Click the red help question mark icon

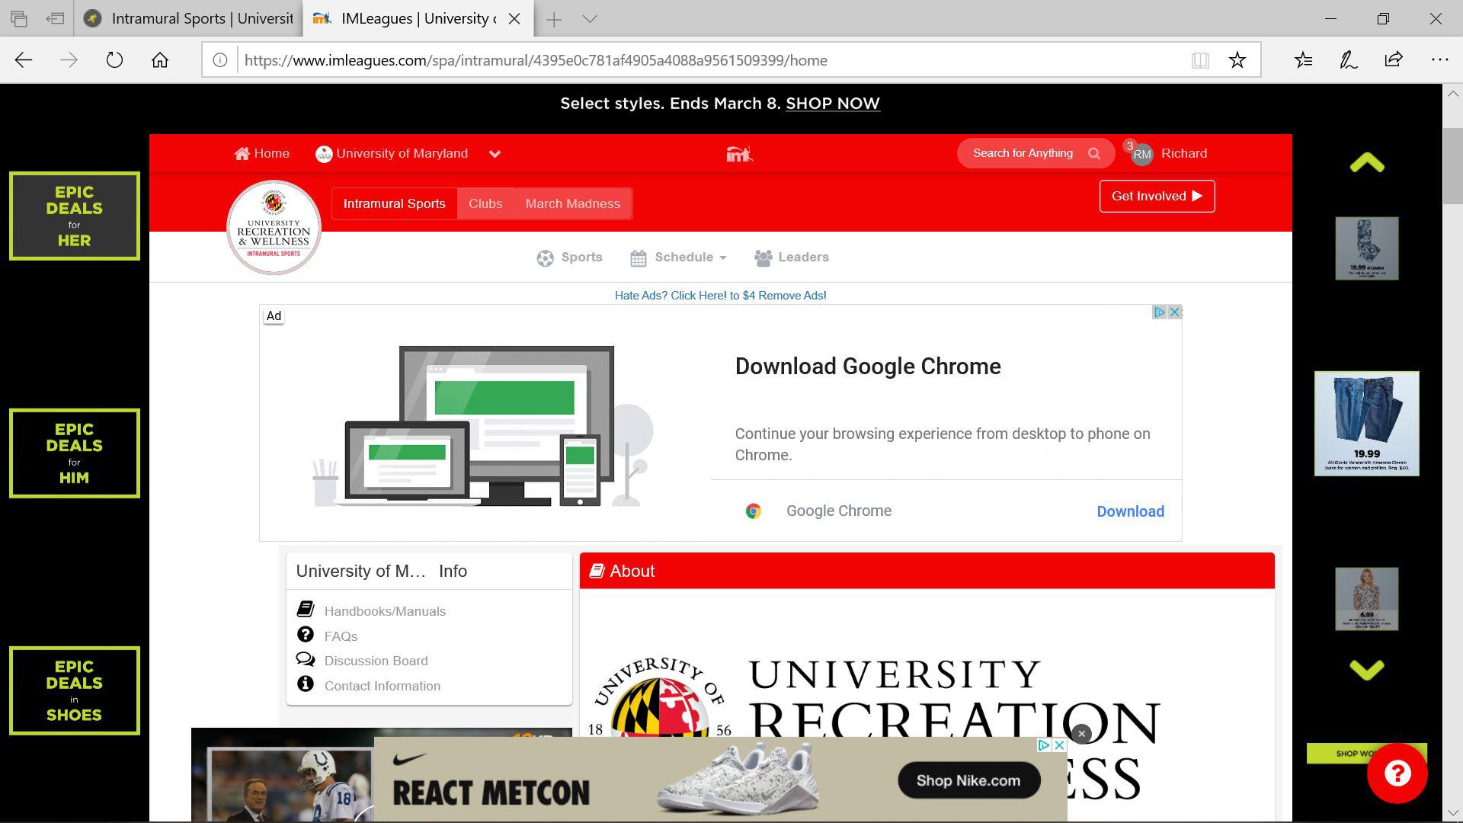pos(1397,773)
